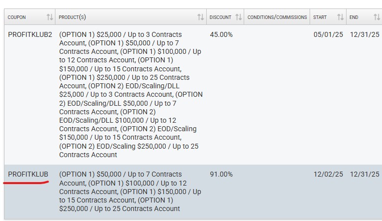Click the sort arrows icon in the PRODUCT(S) header
Viewport: 382px width, 221px height.
[x=200, y=17]
